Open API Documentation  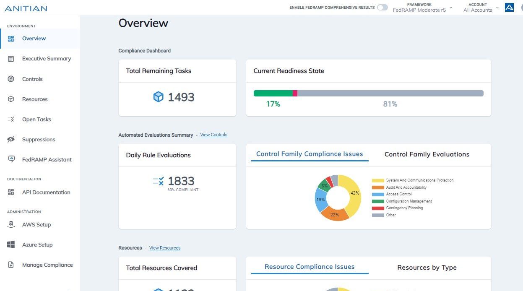click(x=40, y=192)
